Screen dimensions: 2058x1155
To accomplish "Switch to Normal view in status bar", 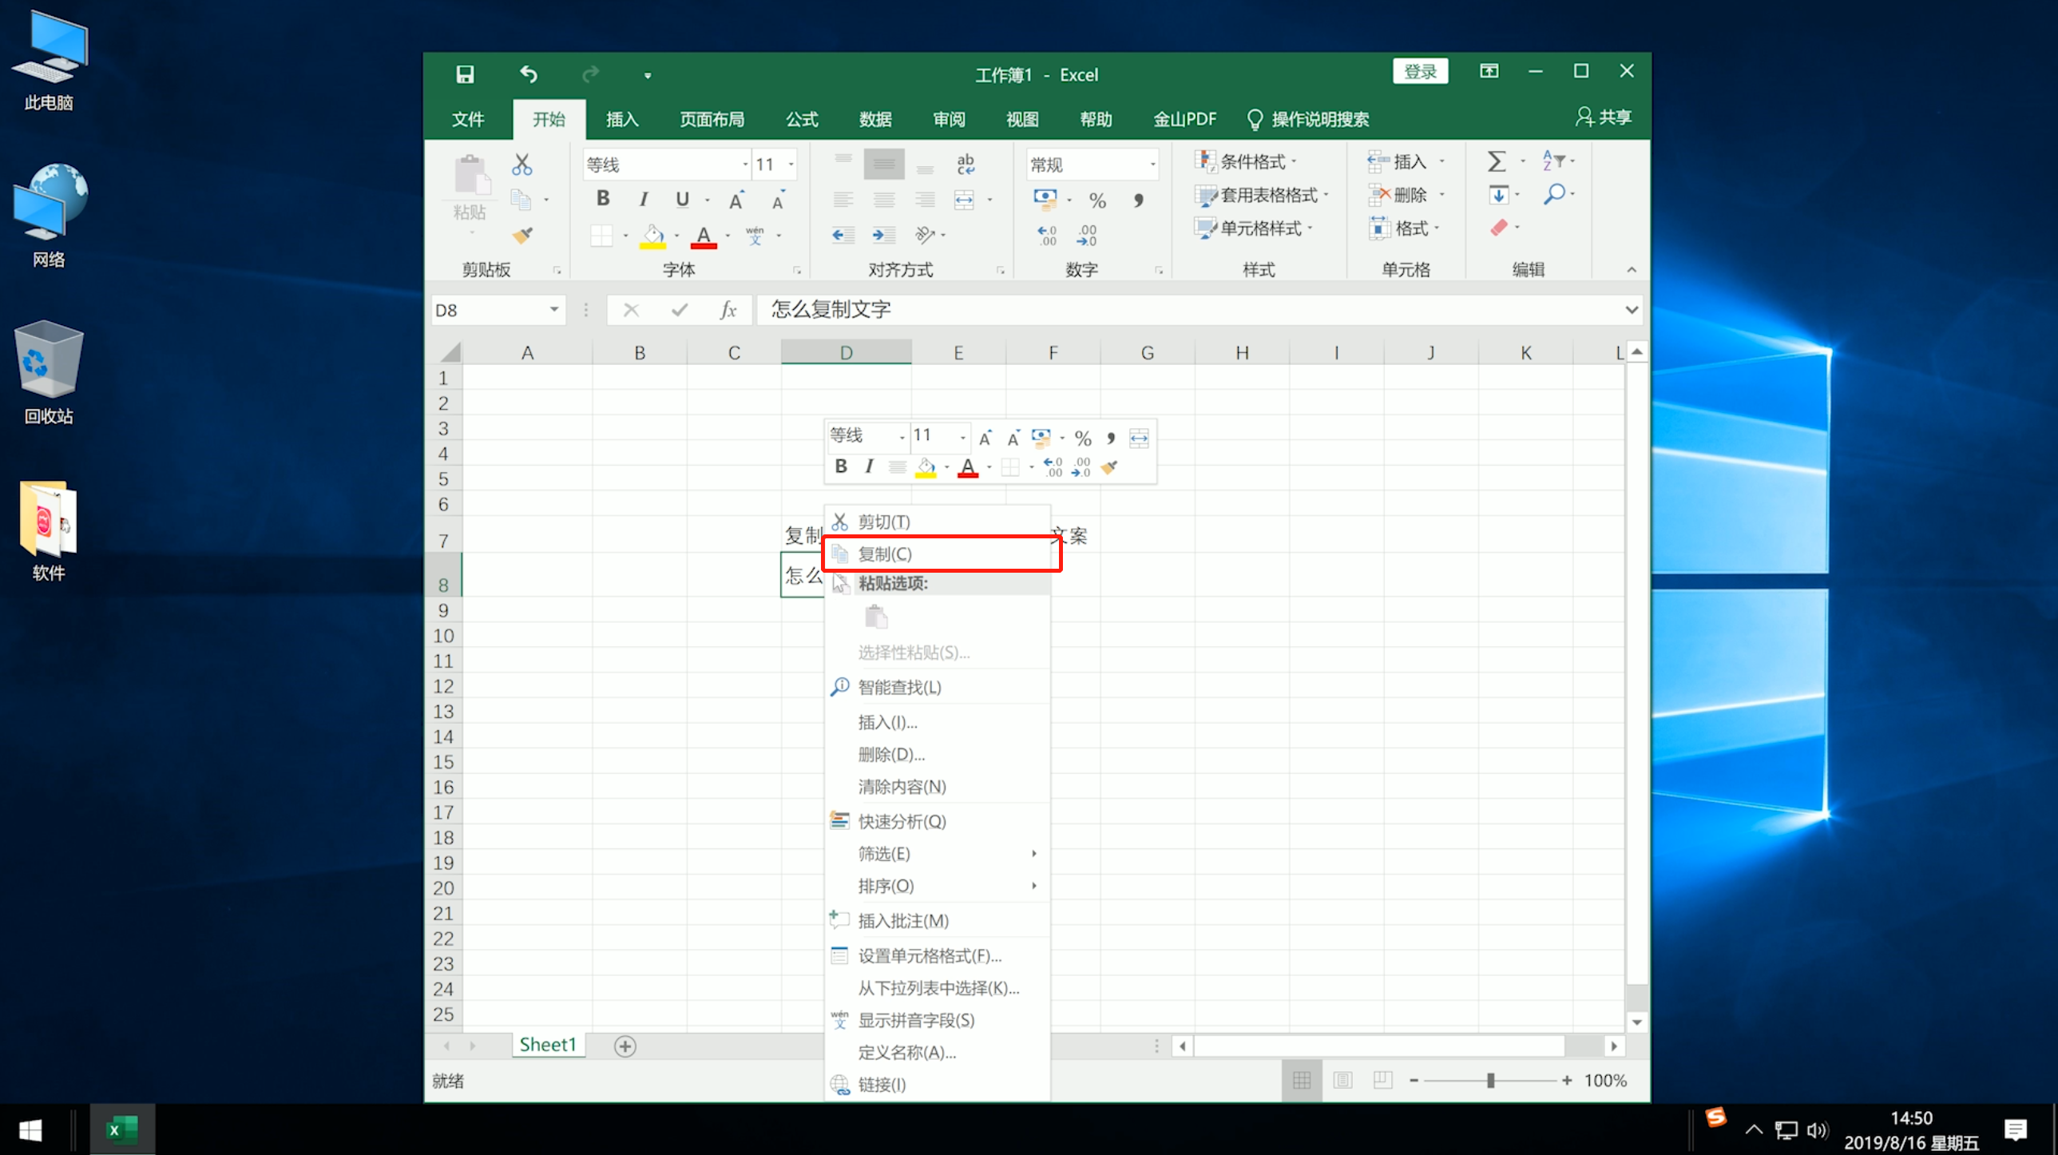I will pos(1302,1081).
